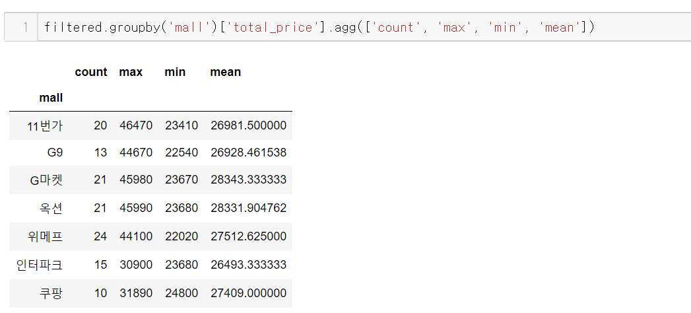The height and width of the screenshot is (313, 691).
Task: Select the 11번가 row label
Action: [x=45, y=126]
